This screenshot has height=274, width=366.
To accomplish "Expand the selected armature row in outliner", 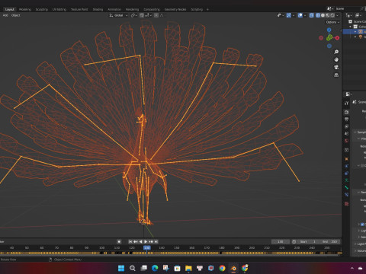I will pos(355,32).
